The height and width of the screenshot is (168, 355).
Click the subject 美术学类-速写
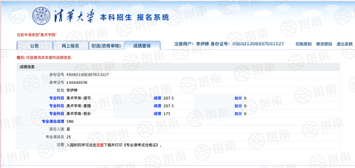79,98
